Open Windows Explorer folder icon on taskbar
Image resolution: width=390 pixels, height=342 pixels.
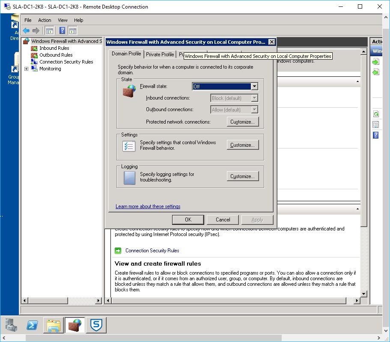(x=54, y=325)
